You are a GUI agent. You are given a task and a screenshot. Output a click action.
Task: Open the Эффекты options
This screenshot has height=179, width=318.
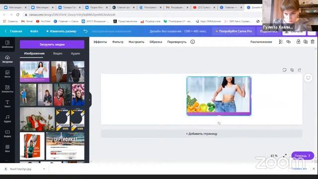click(100, 42)
